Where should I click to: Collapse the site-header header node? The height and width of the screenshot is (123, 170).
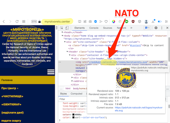(x=67, y=52)
